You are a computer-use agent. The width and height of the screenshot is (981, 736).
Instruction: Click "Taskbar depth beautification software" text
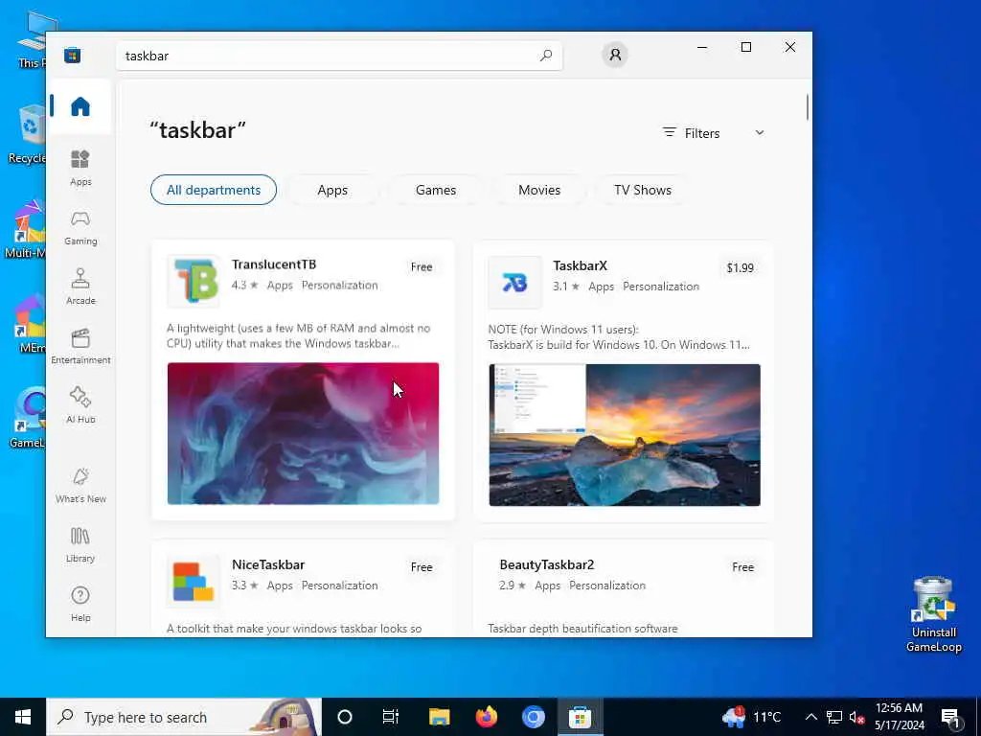[x=582, y=629]
